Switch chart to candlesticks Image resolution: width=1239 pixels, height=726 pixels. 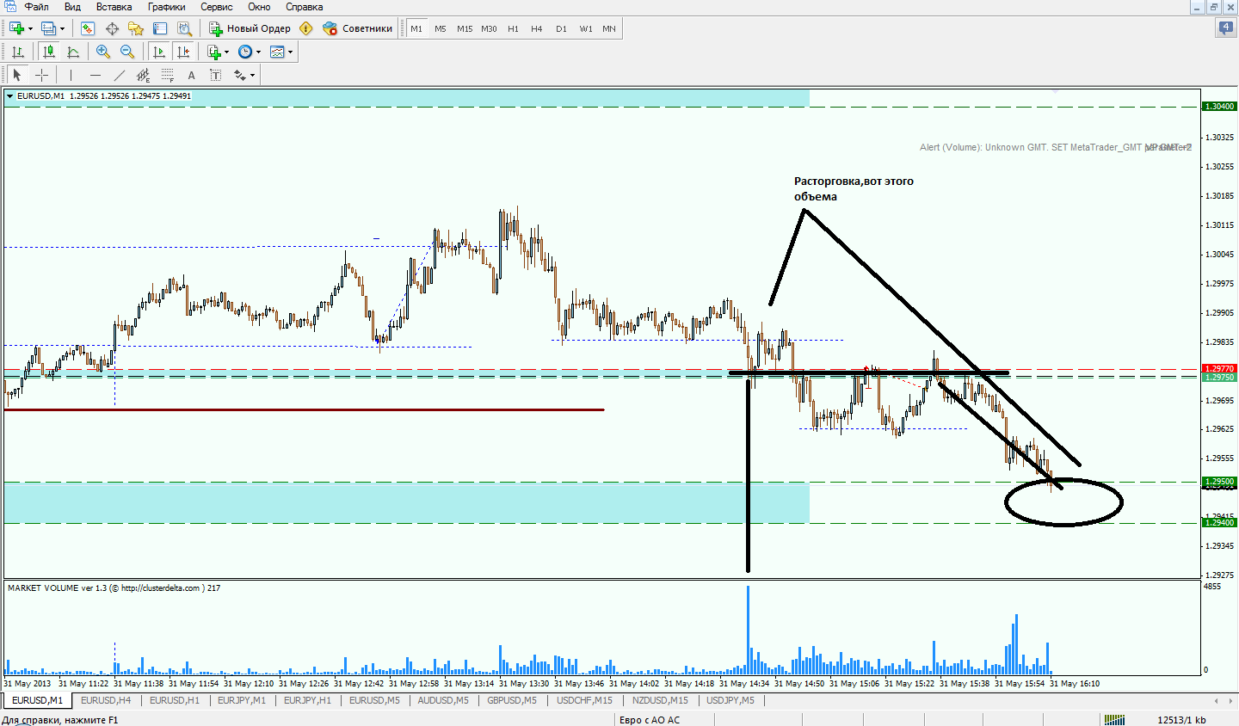click(49, 52)
